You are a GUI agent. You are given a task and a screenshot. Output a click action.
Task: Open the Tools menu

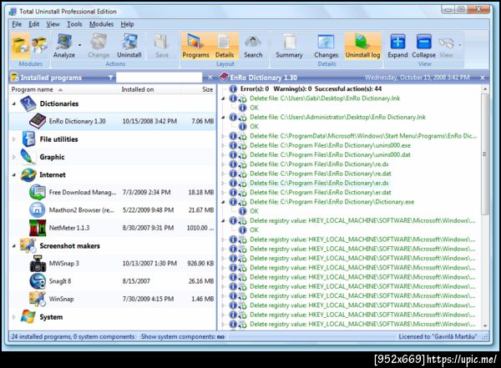click(74, 24)
